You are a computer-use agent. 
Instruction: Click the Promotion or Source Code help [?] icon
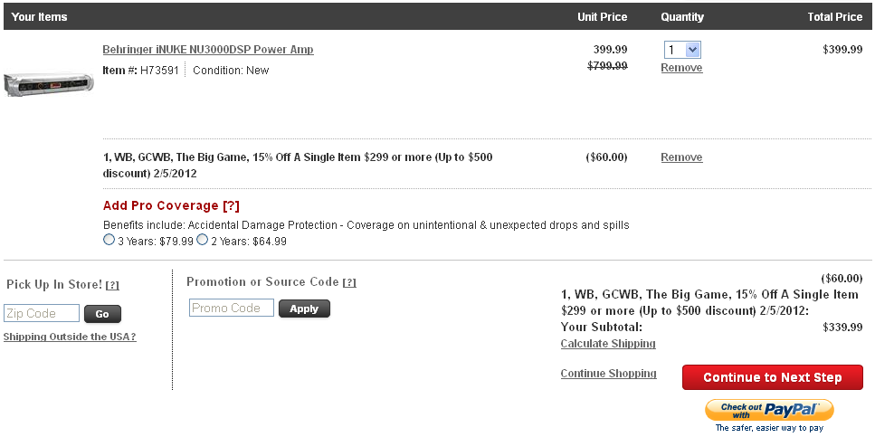pyautogui.click(x=349, y=283)
